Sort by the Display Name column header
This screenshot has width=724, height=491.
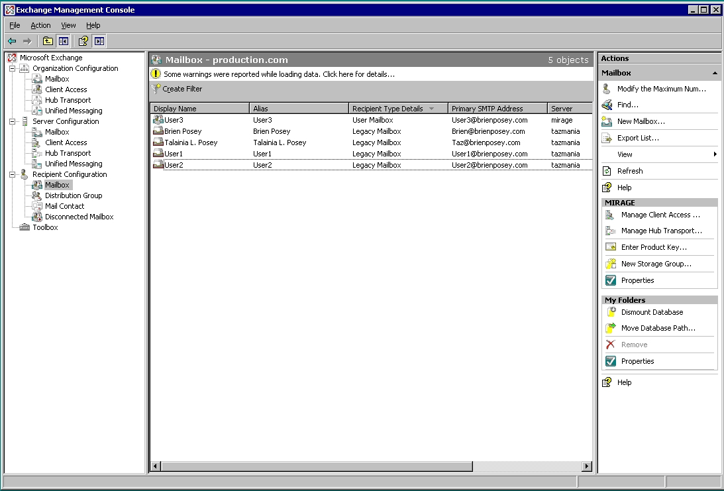tap(199, 109)
